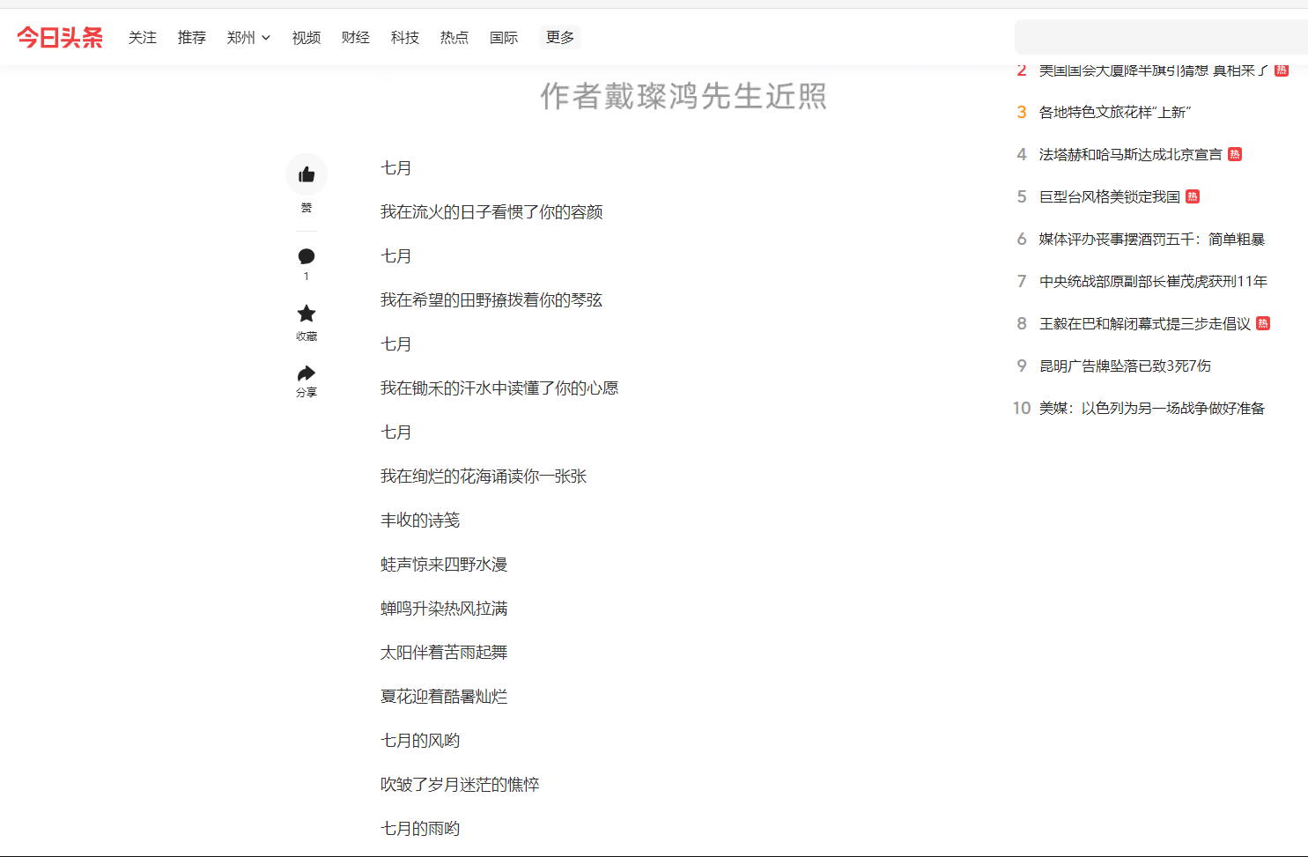Click line 我在流火的日子看惯了你的容颜
Image resolution: width=1308 pixels, height=857 pixels.
point(491,212)
